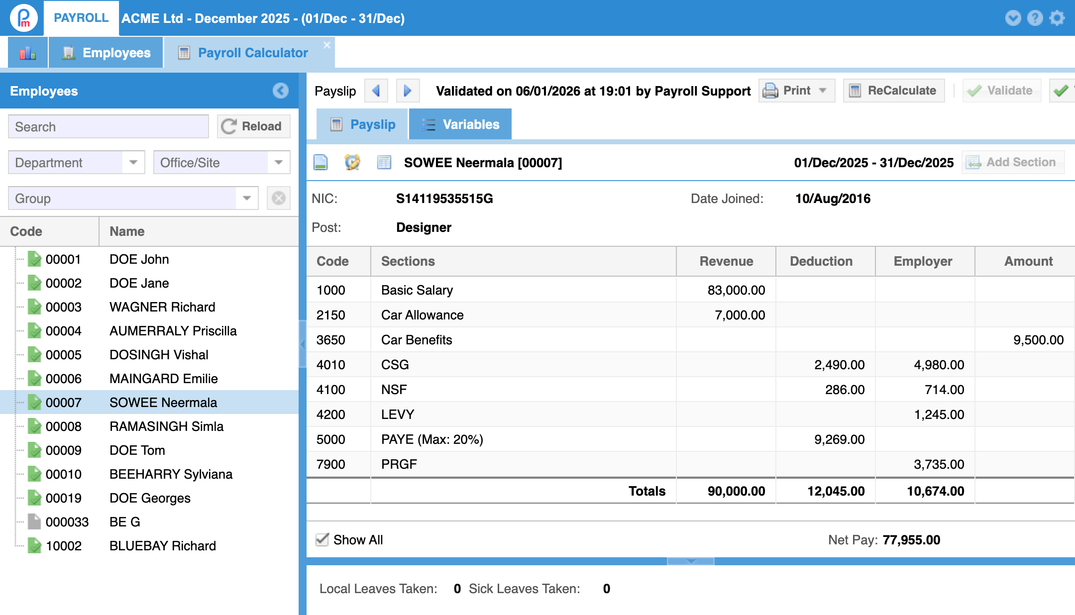Collapse the left panel via splitter handle
This screenshot has height=615, width=1075.
coord(302,344)
